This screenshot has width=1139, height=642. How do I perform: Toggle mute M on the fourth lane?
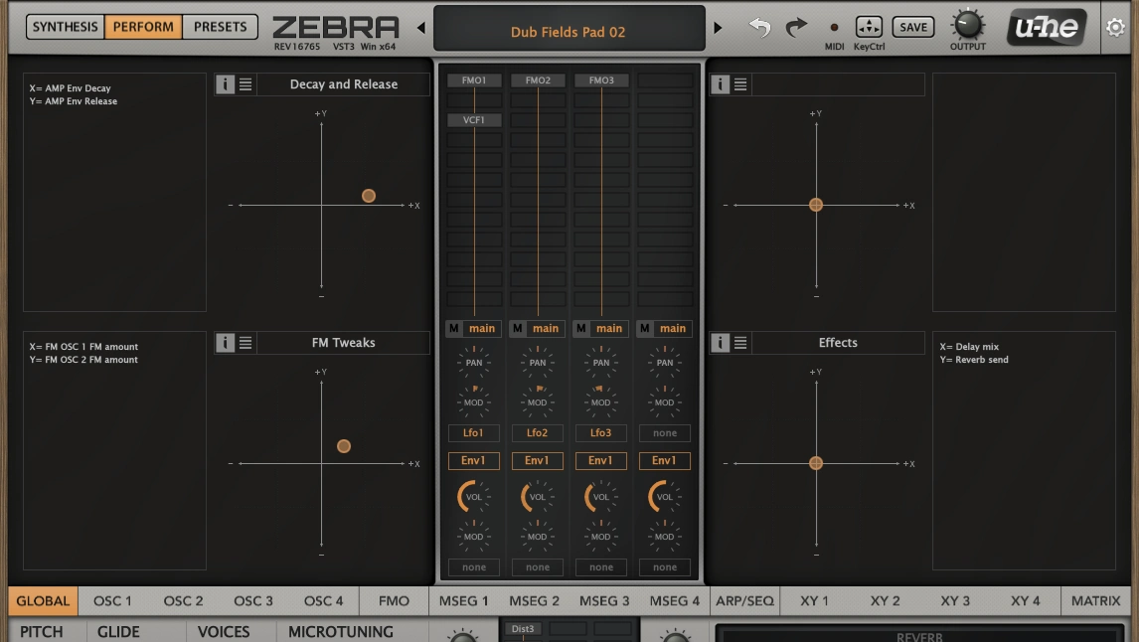click(x=645, y=329)
